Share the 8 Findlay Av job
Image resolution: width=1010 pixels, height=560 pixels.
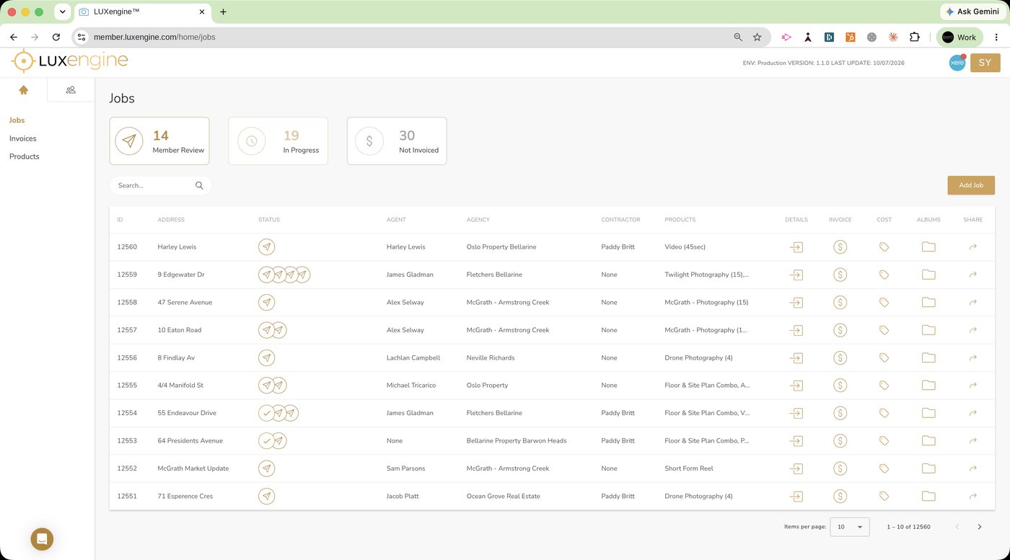[x=972, y=357]
